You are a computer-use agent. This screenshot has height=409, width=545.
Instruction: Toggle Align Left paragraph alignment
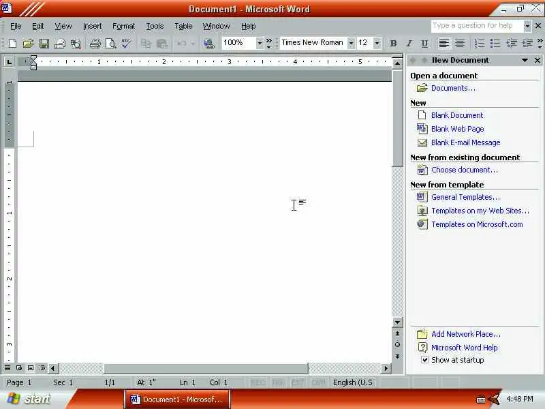444,43
